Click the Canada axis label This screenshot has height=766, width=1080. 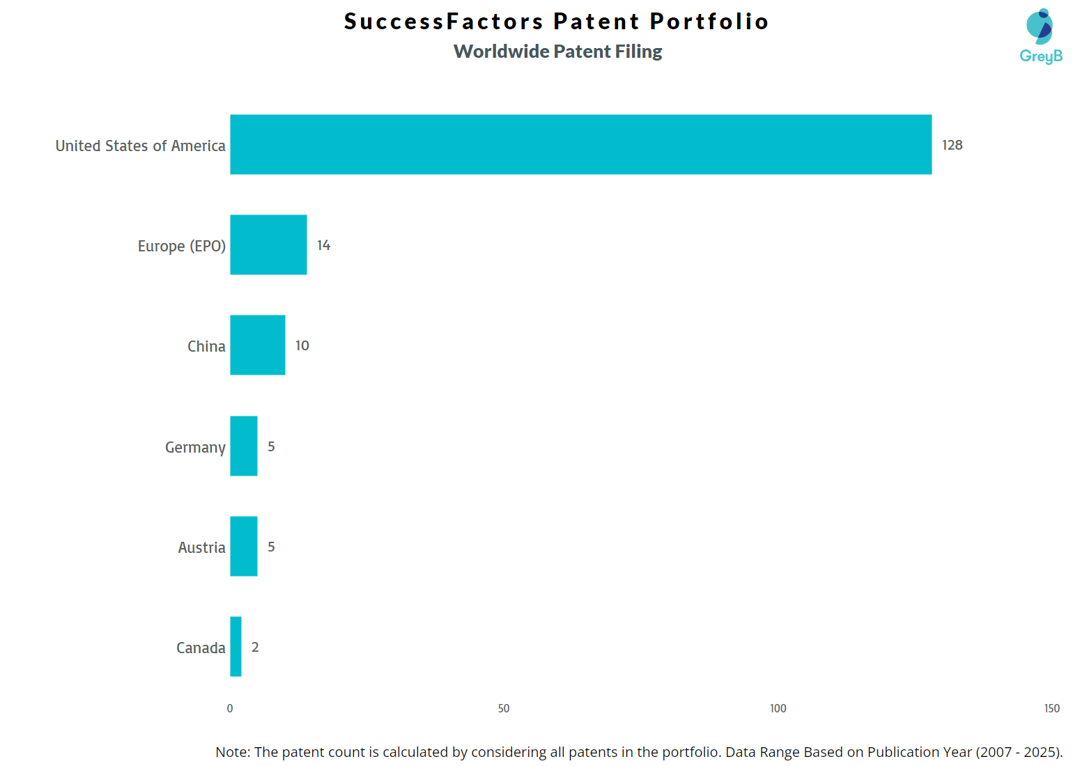pyautogui.click(x=201, y=648)
